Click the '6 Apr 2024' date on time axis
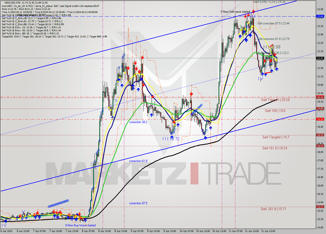 [7, 231]
